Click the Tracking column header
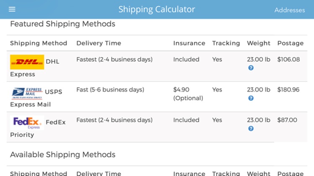This screenshot has height=176, width=314. click(226, 43)
